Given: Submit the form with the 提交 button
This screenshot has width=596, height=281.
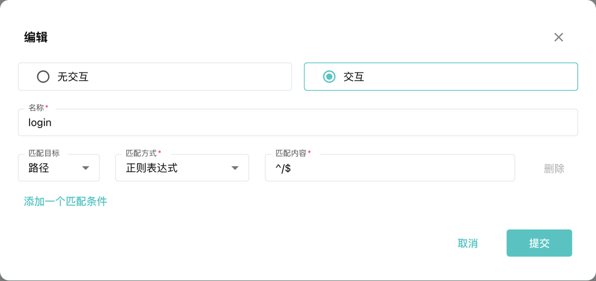Looking at the screenshot, I should 539,243.
